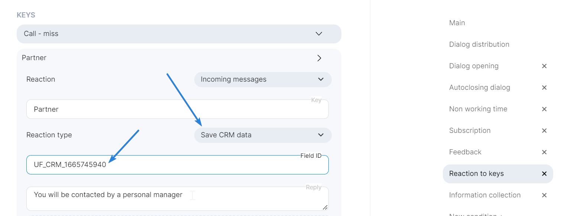Remove the "Reaction to keys" condition
The width and height of the screenshot is (571, 216).
click(544, 174)
